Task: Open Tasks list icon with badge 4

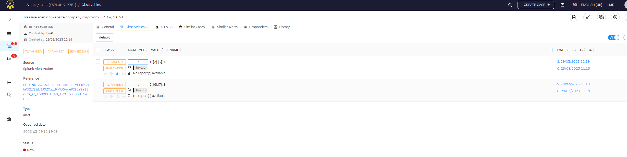Action: (9, 58)
